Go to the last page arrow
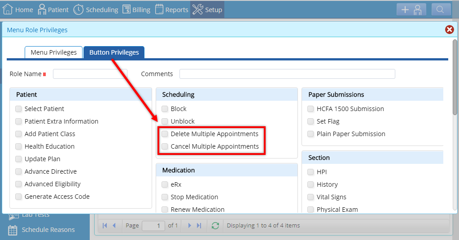Viewport: 459px width, 240px height. (199, 225)
